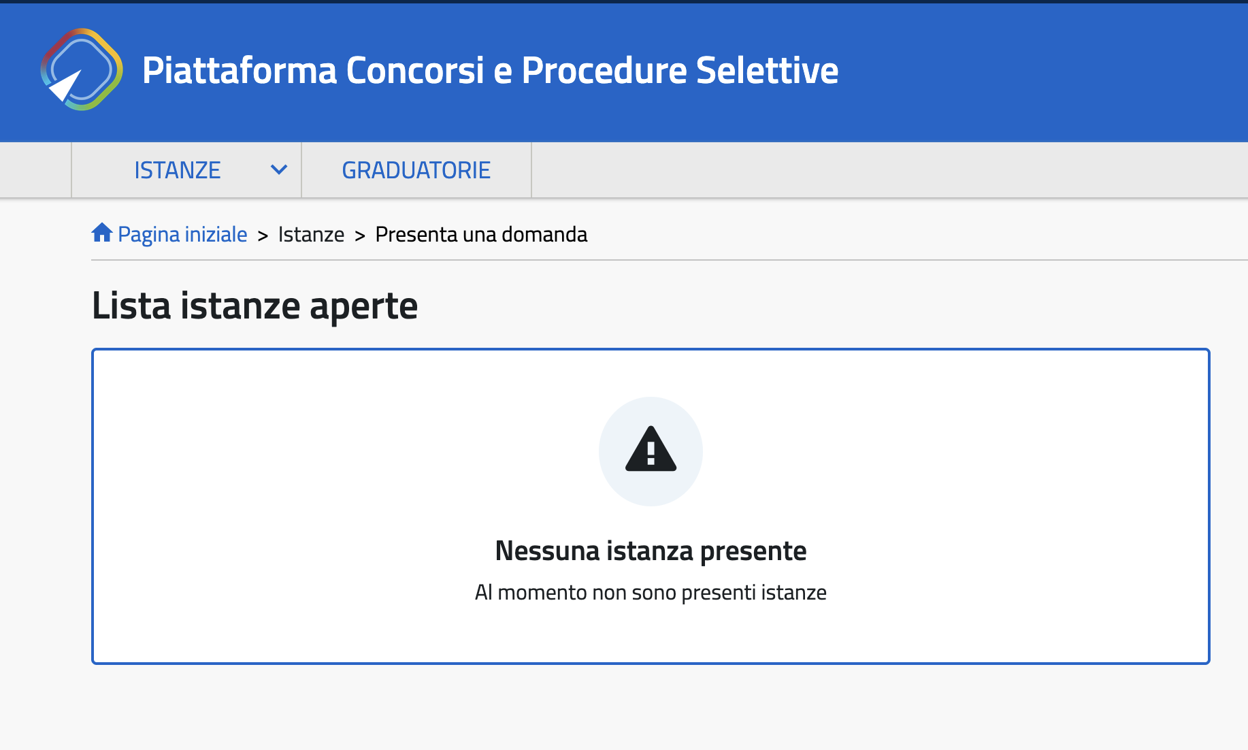Click the Piattaforma Concorsi e Procedure Selettive title
Screen dimensions: 1248x750
(x=490, y=70)
